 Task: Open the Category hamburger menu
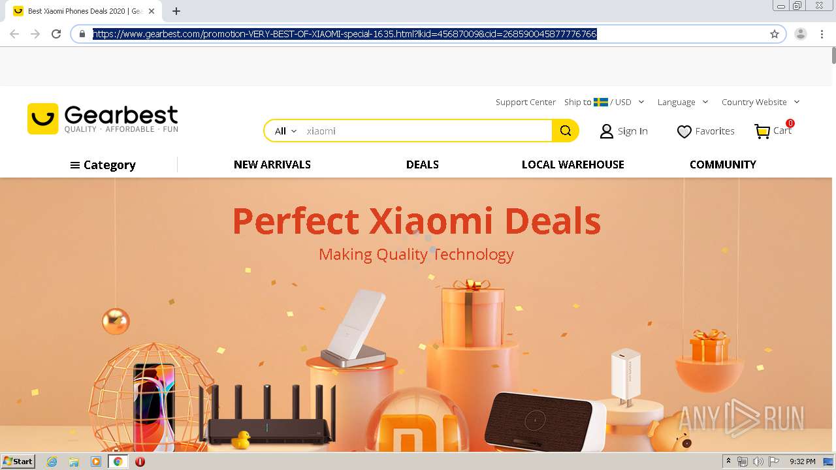(103, 165)
